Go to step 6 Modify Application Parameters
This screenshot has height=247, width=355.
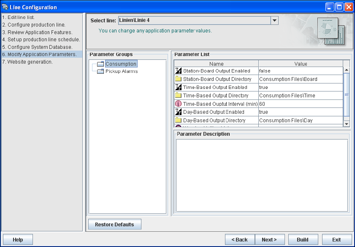click(x=42, y=54)
